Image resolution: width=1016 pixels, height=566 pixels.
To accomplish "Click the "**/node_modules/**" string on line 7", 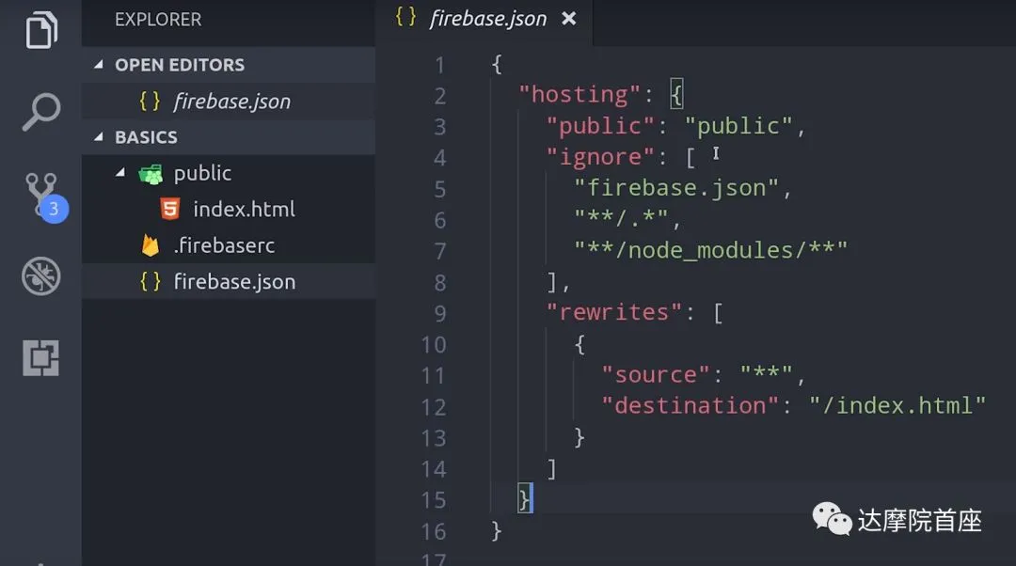I will [711, 250].
